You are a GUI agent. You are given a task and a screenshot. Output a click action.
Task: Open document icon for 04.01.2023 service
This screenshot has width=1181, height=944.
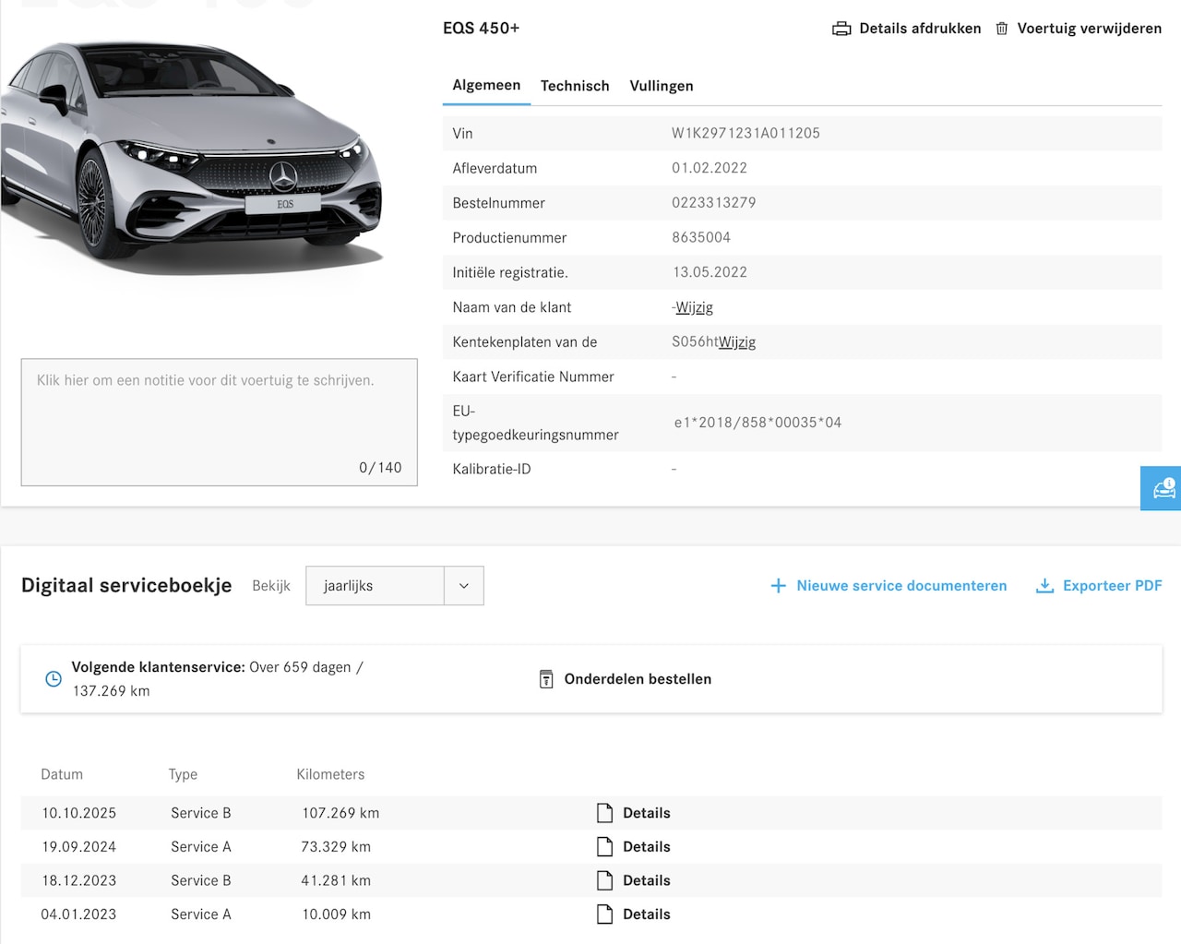[604, 914]
